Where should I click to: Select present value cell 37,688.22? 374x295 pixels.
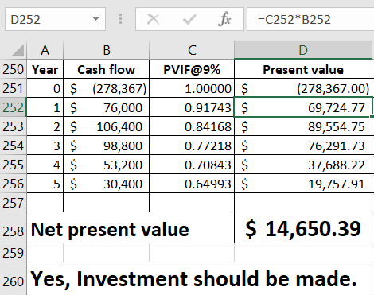coord(303,165)
